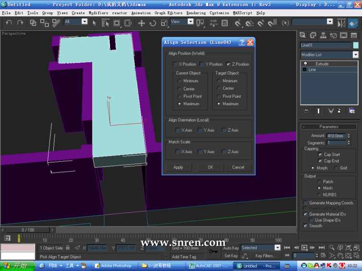Click the Undo arrow in the main toolbar
This screenshot has width=362, height=271.
[x=9, y=23]
